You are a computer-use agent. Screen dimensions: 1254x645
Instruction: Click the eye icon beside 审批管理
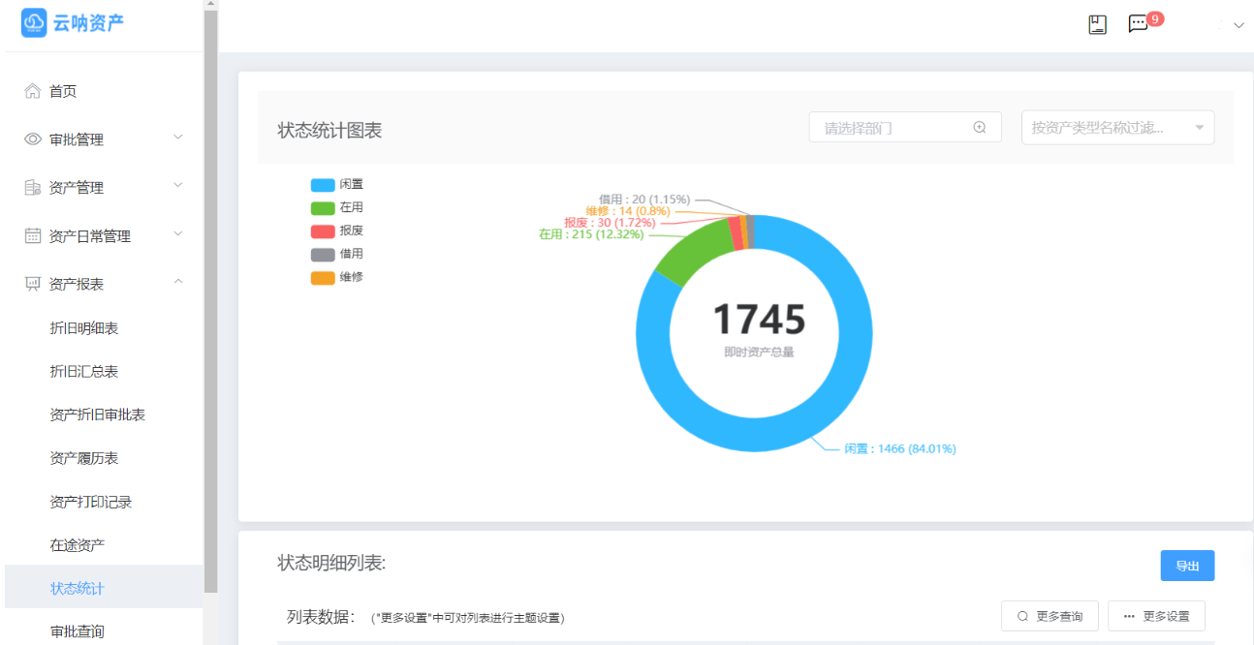[x=33, y=139]
